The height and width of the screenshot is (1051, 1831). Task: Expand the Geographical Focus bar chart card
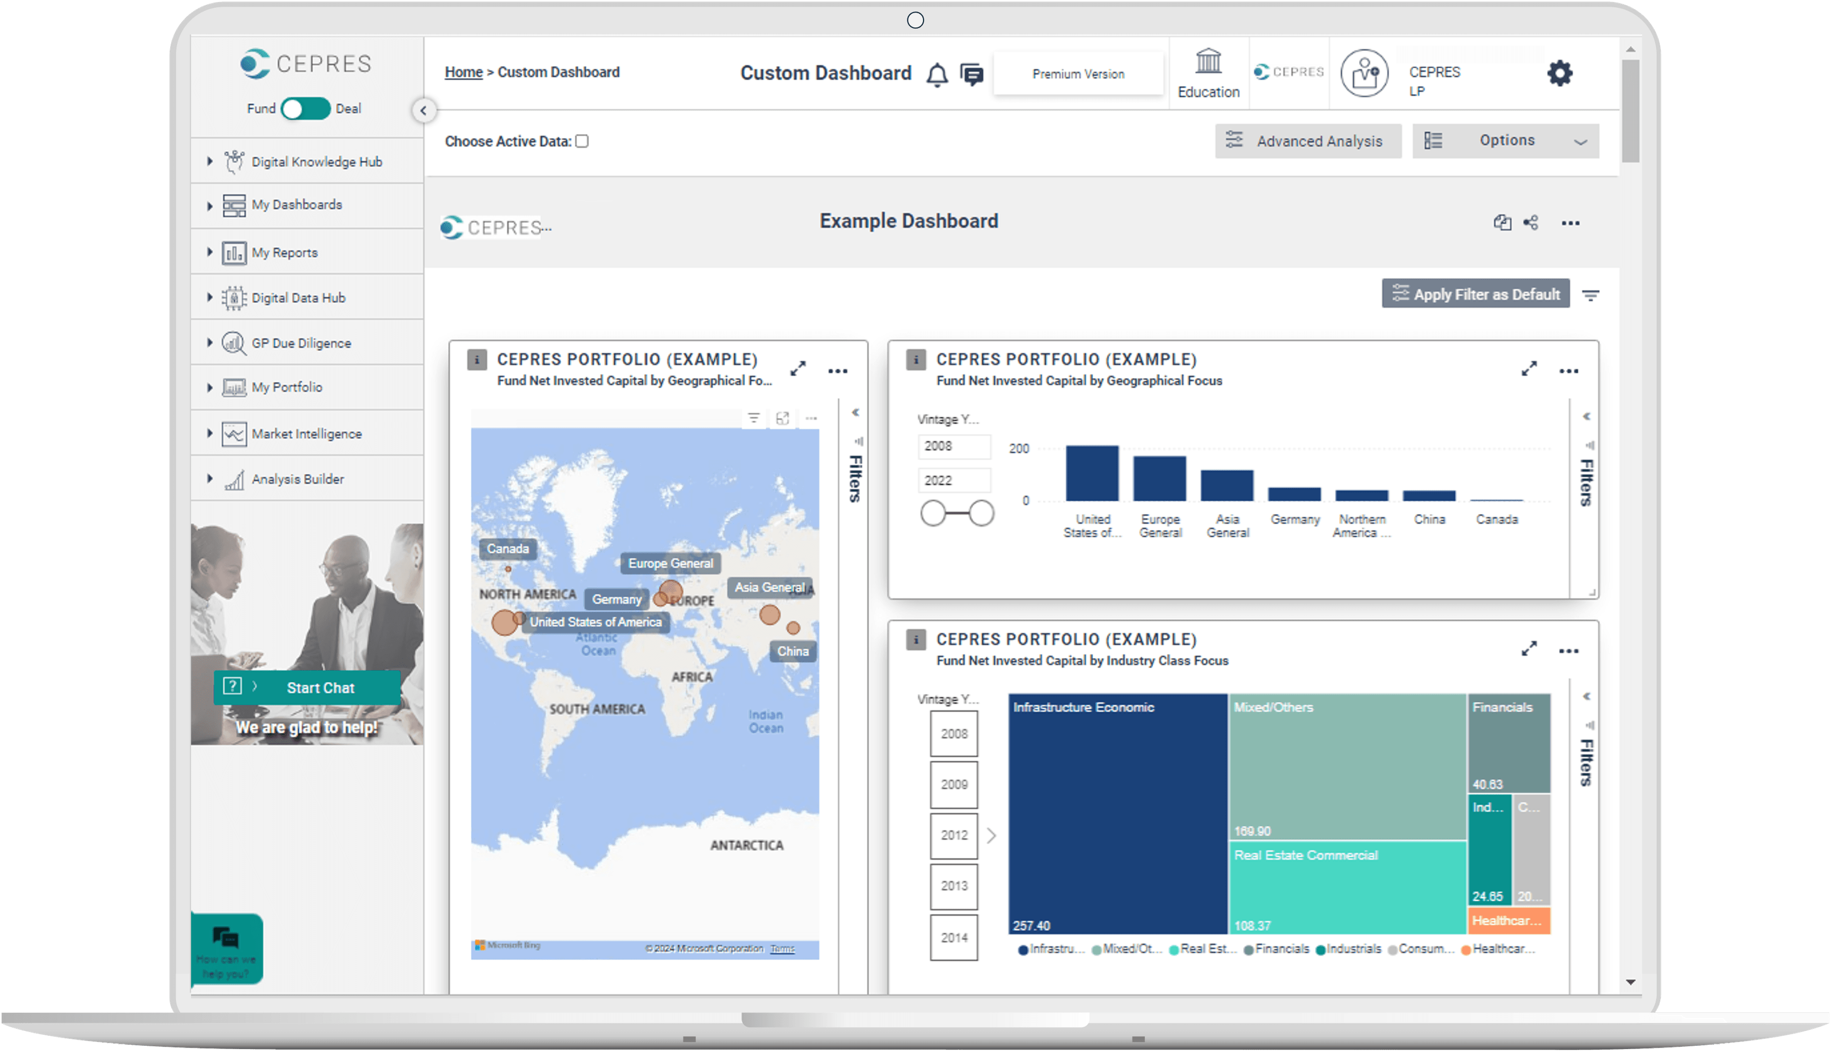(x=1529, y=369)
